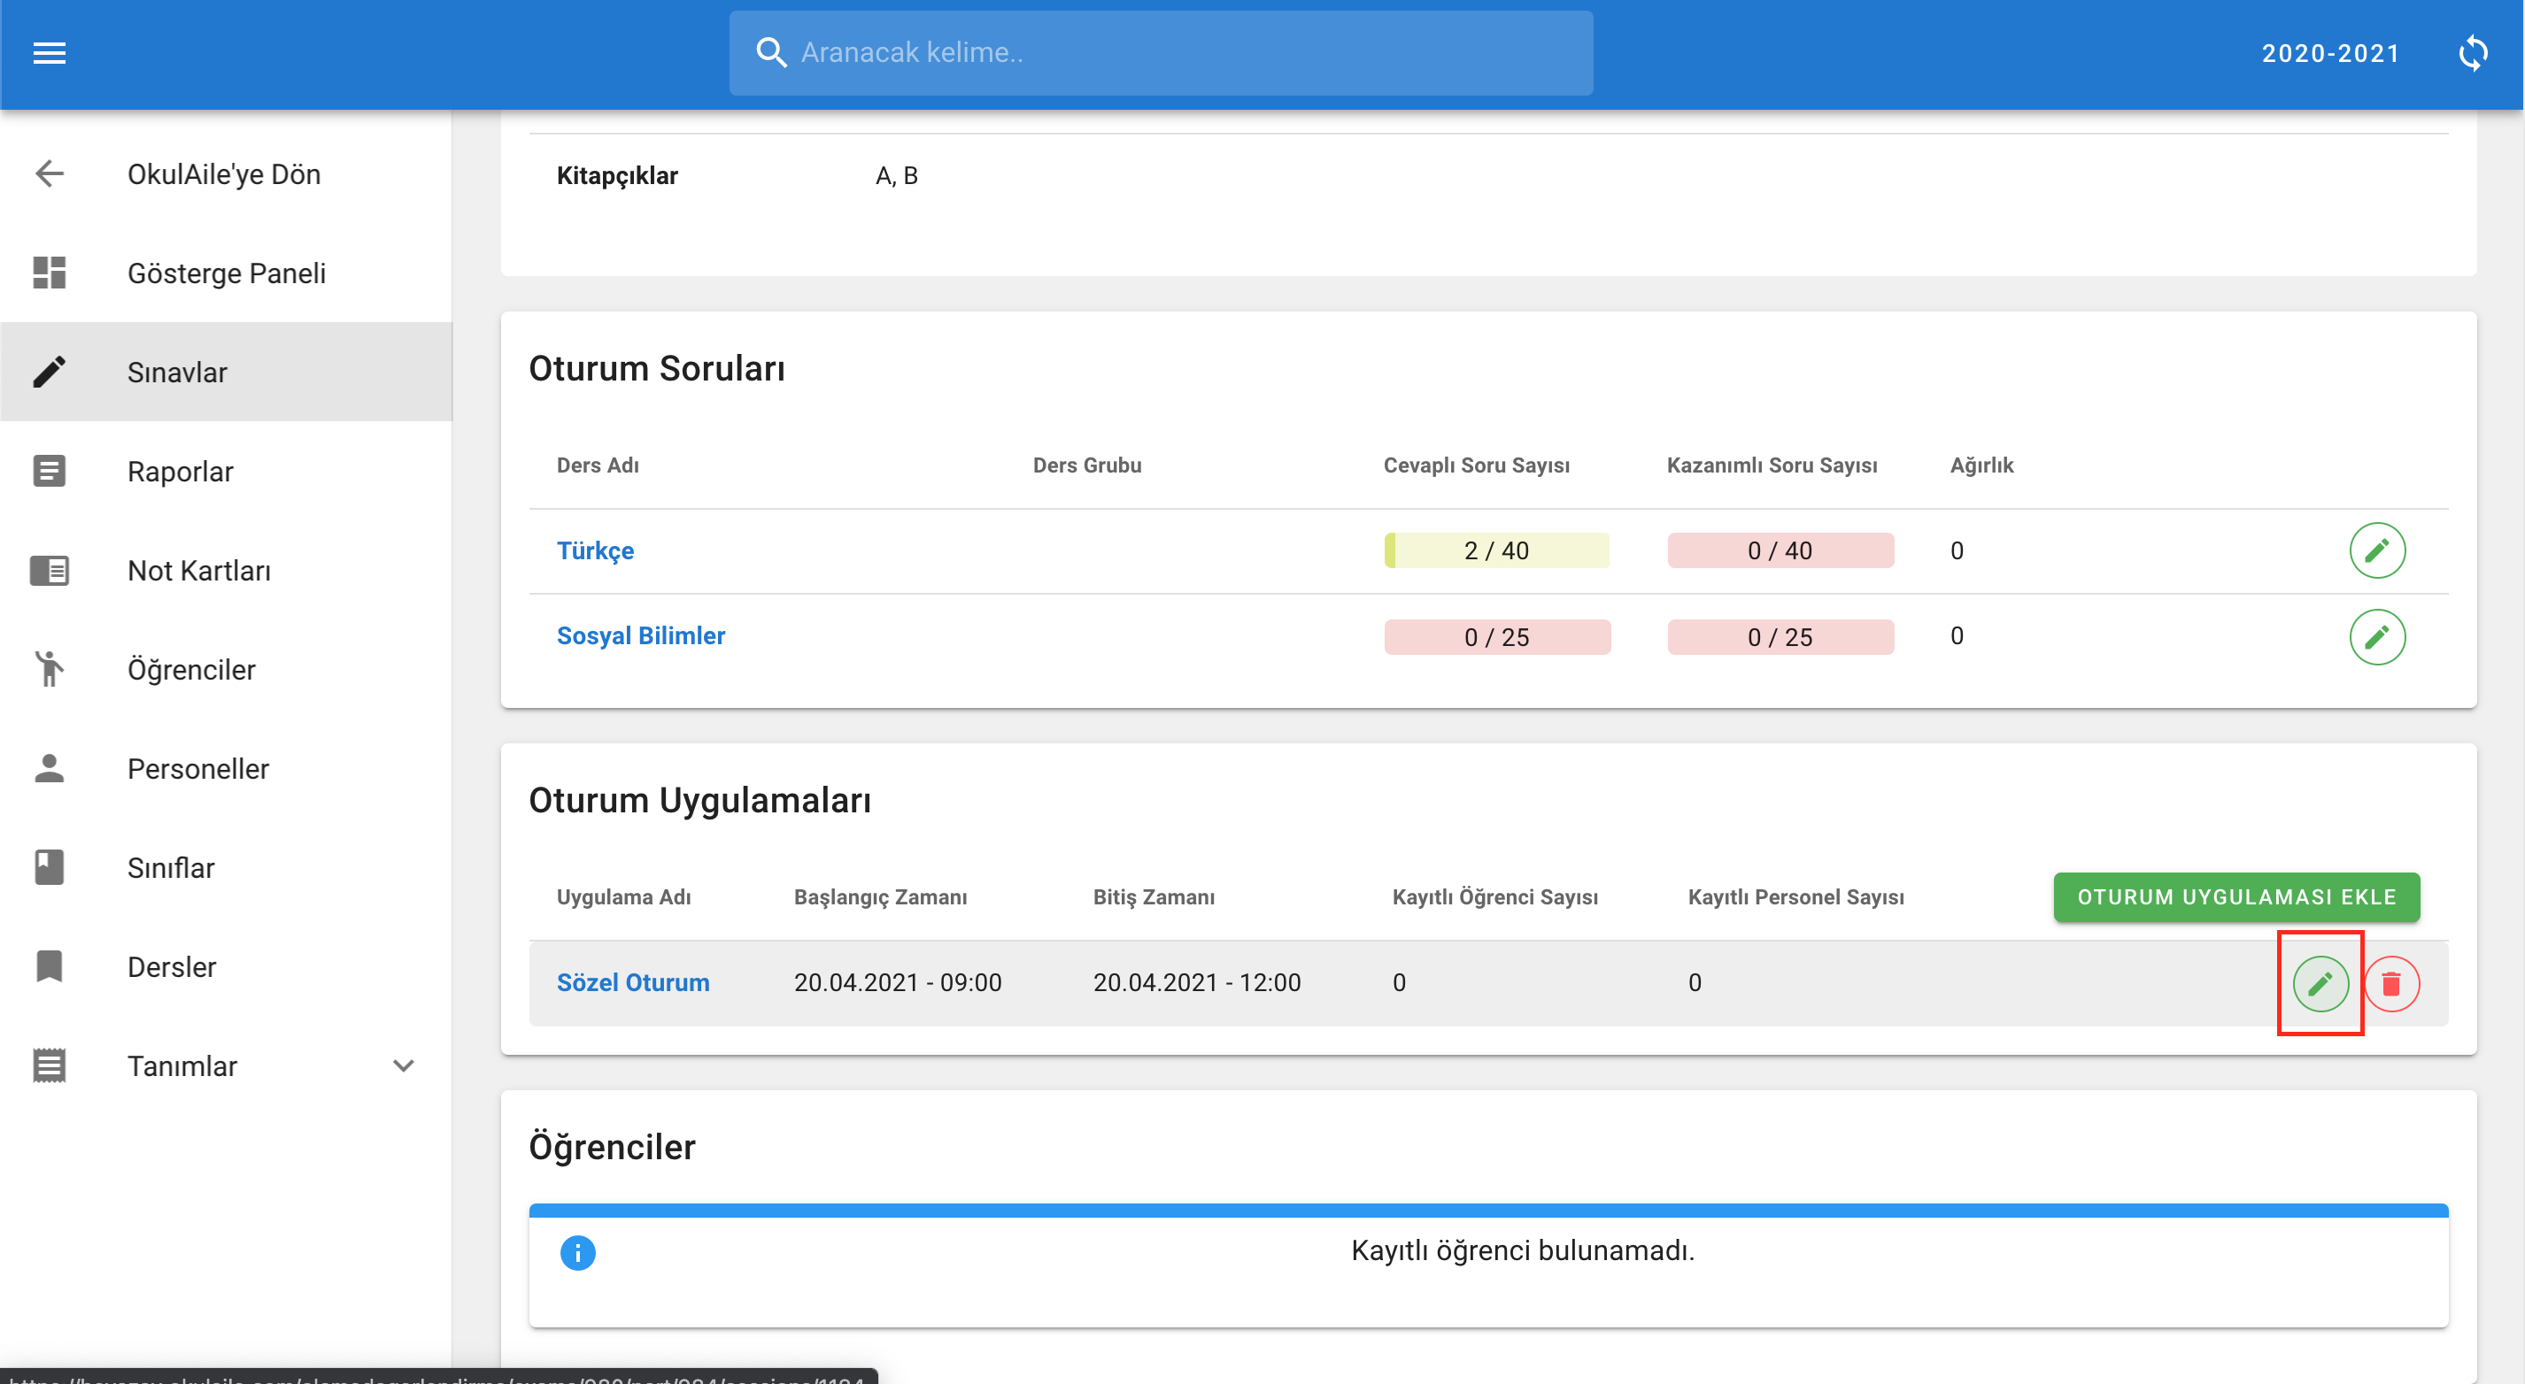Edit Sözel Oturum with the green pencil

tap(2320, 982)
